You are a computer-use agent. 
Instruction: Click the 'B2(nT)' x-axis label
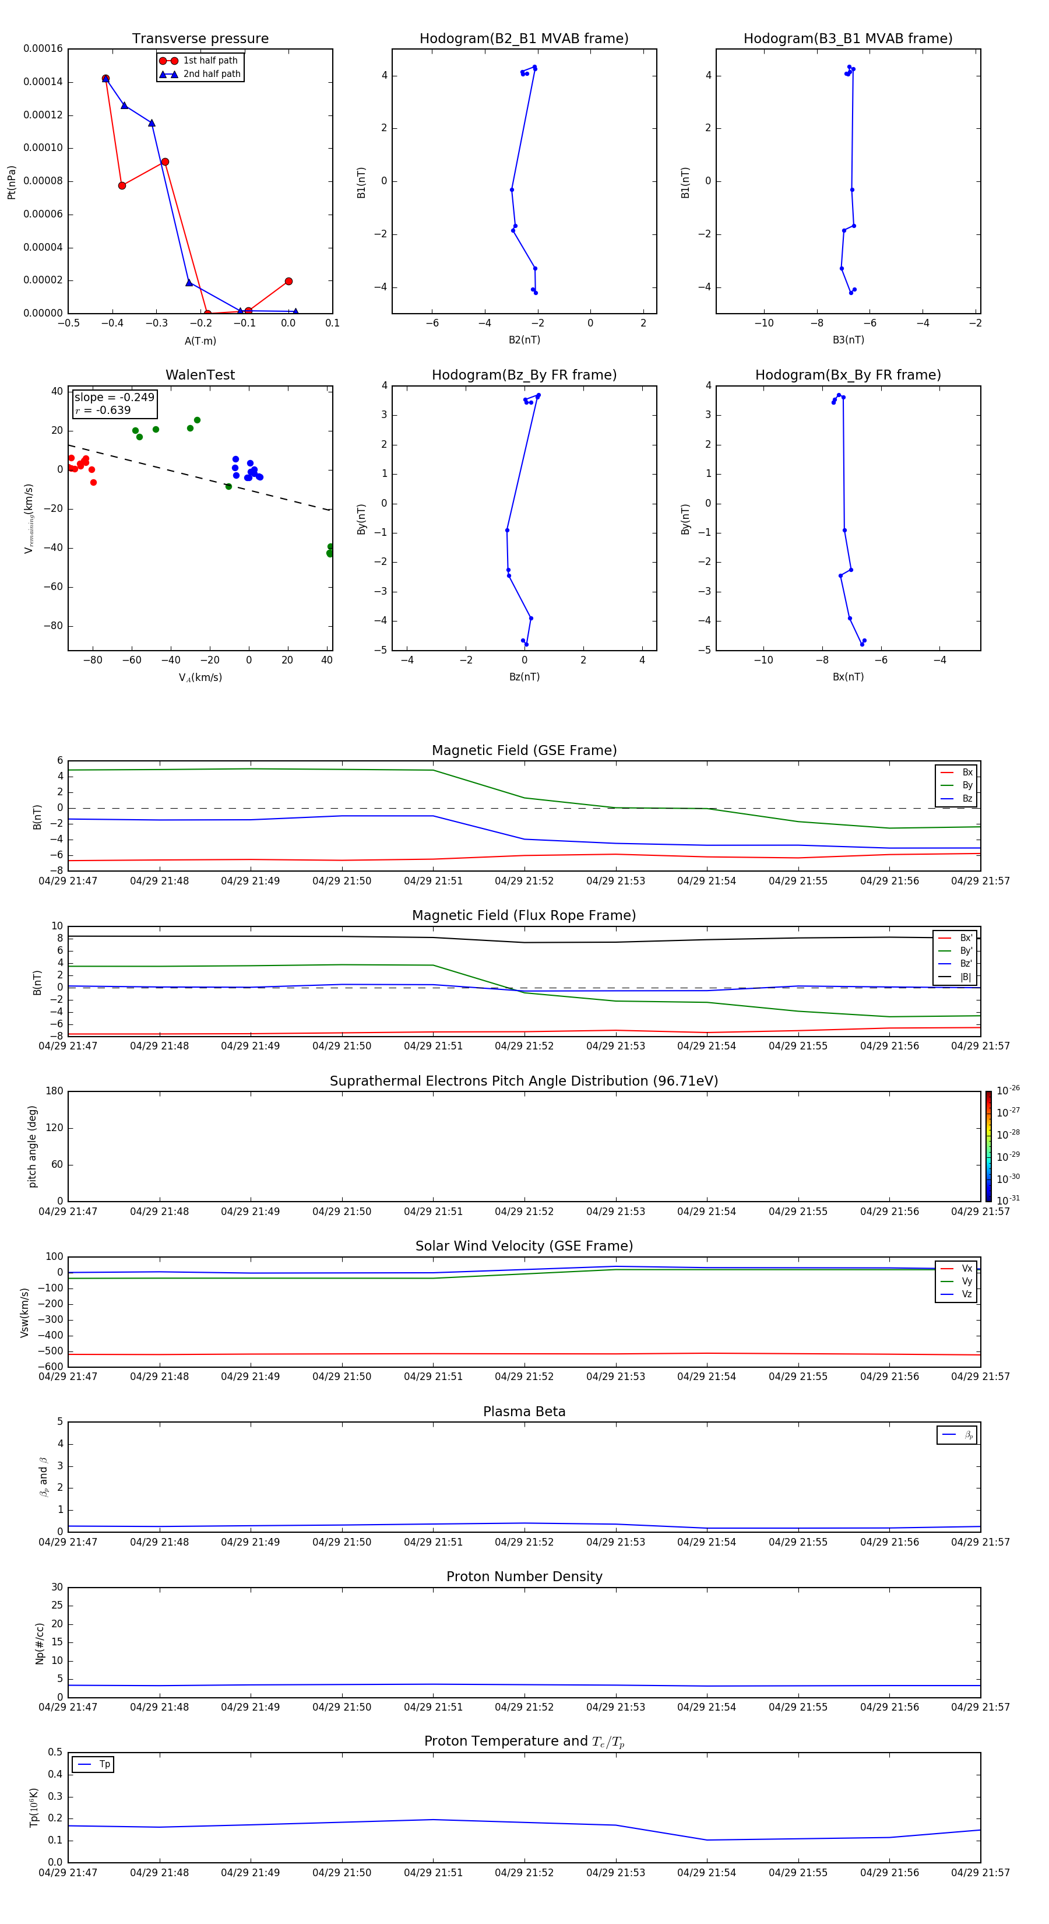click(524, 340)
